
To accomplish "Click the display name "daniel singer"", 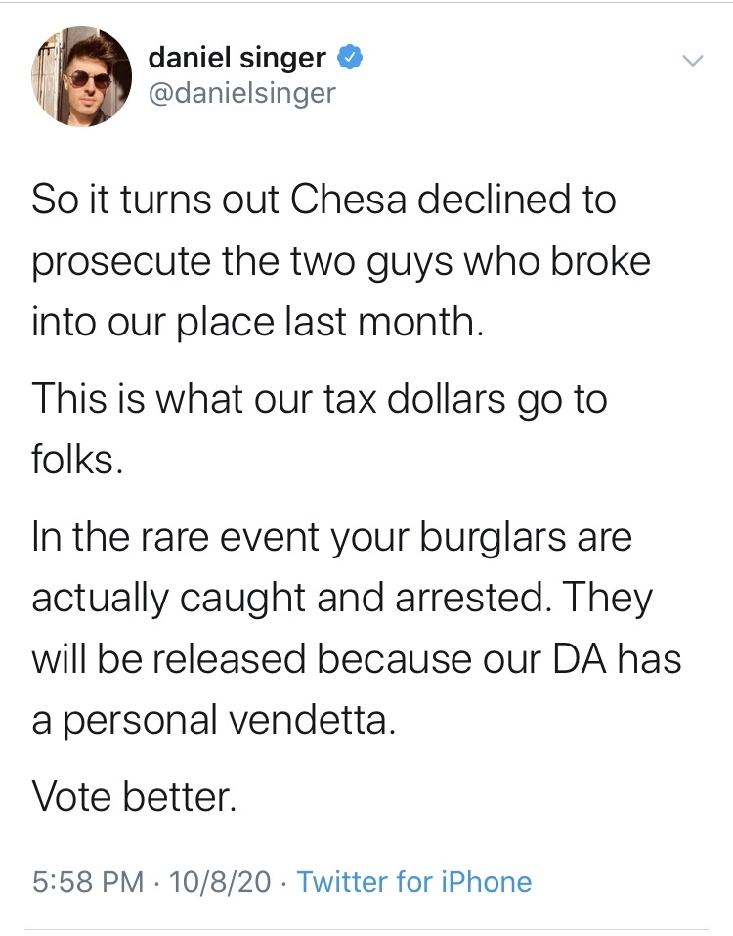I will point(237,59).
